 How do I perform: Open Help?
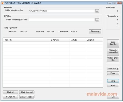coord(113,86)
